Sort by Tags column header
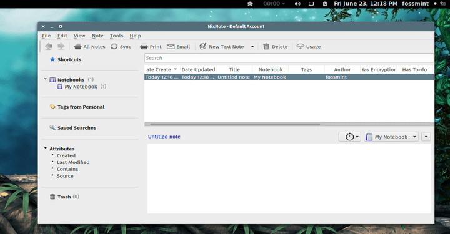 click(306, 69)
